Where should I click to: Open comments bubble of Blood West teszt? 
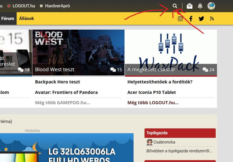pyautogui.click(x=113, y=70)
